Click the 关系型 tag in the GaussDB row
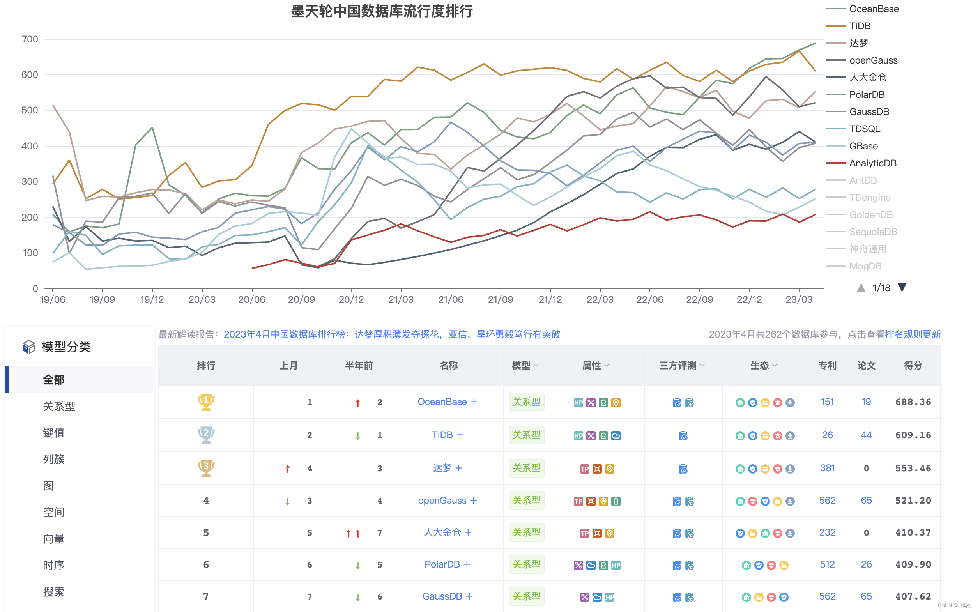Viewport: 980px width, 612px height. point(526,597)
